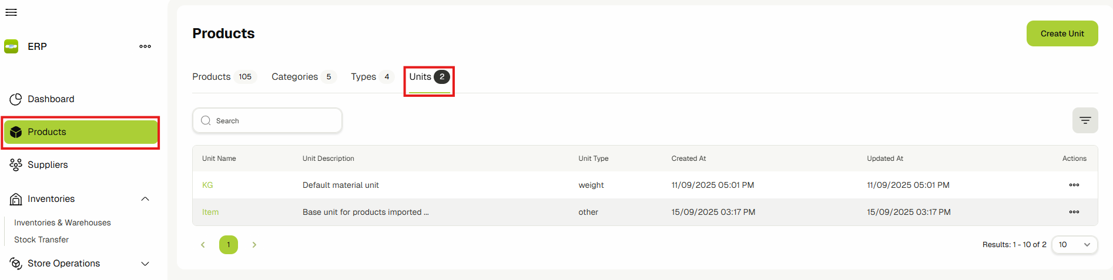Click the Create Unit button

click(x=1062, y=33)
